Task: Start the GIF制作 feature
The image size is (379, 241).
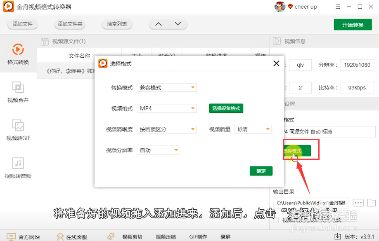Action: 198,236
